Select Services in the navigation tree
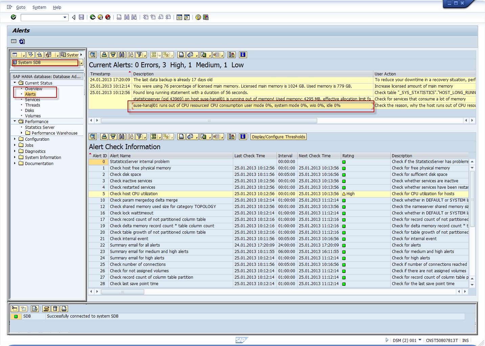Viewport: 485px width, 346px height. coord(32,99)
